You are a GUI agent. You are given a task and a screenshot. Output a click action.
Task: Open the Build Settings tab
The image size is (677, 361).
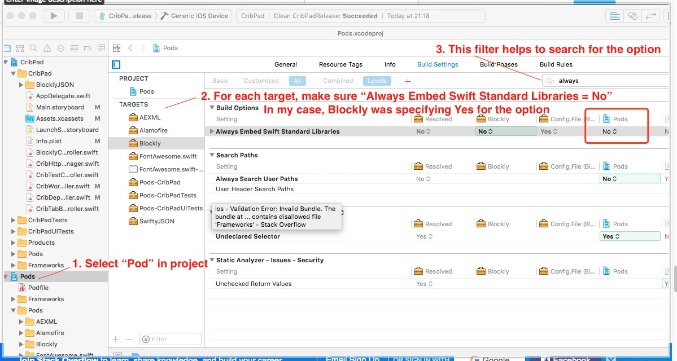click(x=438, y=64)
